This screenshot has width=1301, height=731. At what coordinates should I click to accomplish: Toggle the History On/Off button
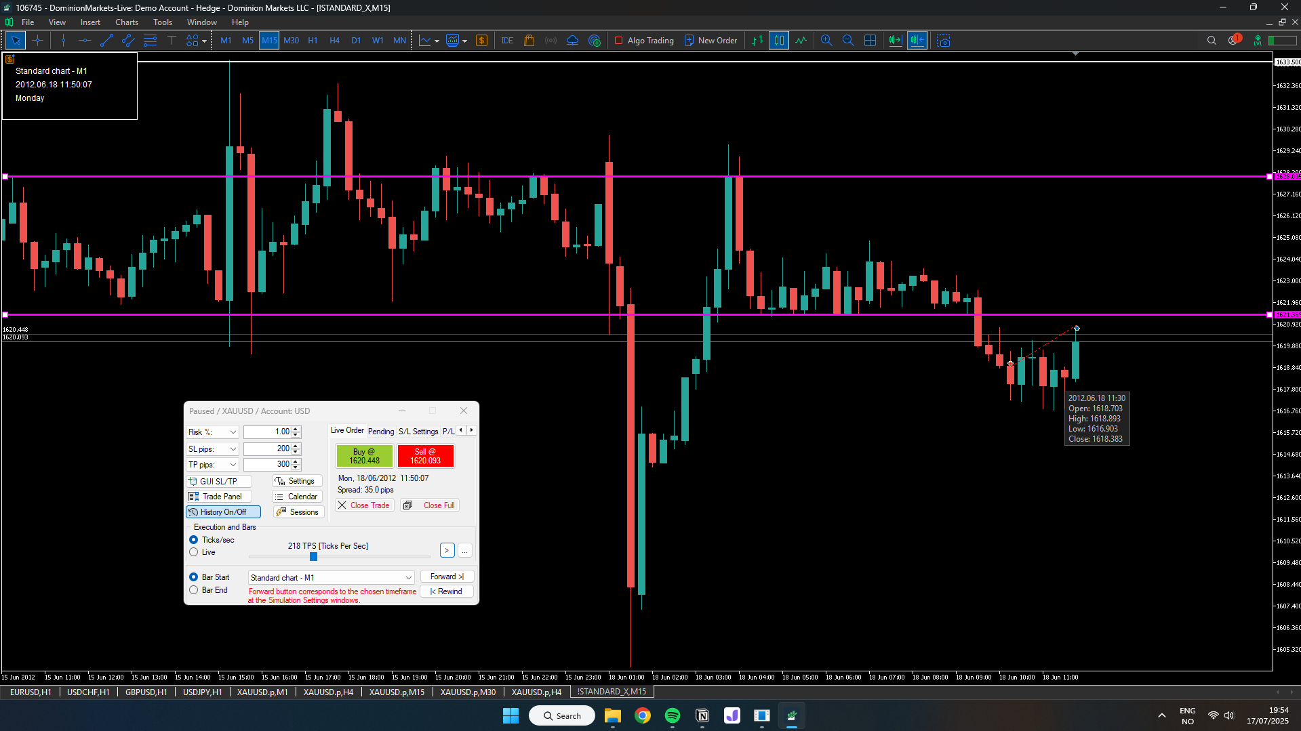click(x=223, y=512)
